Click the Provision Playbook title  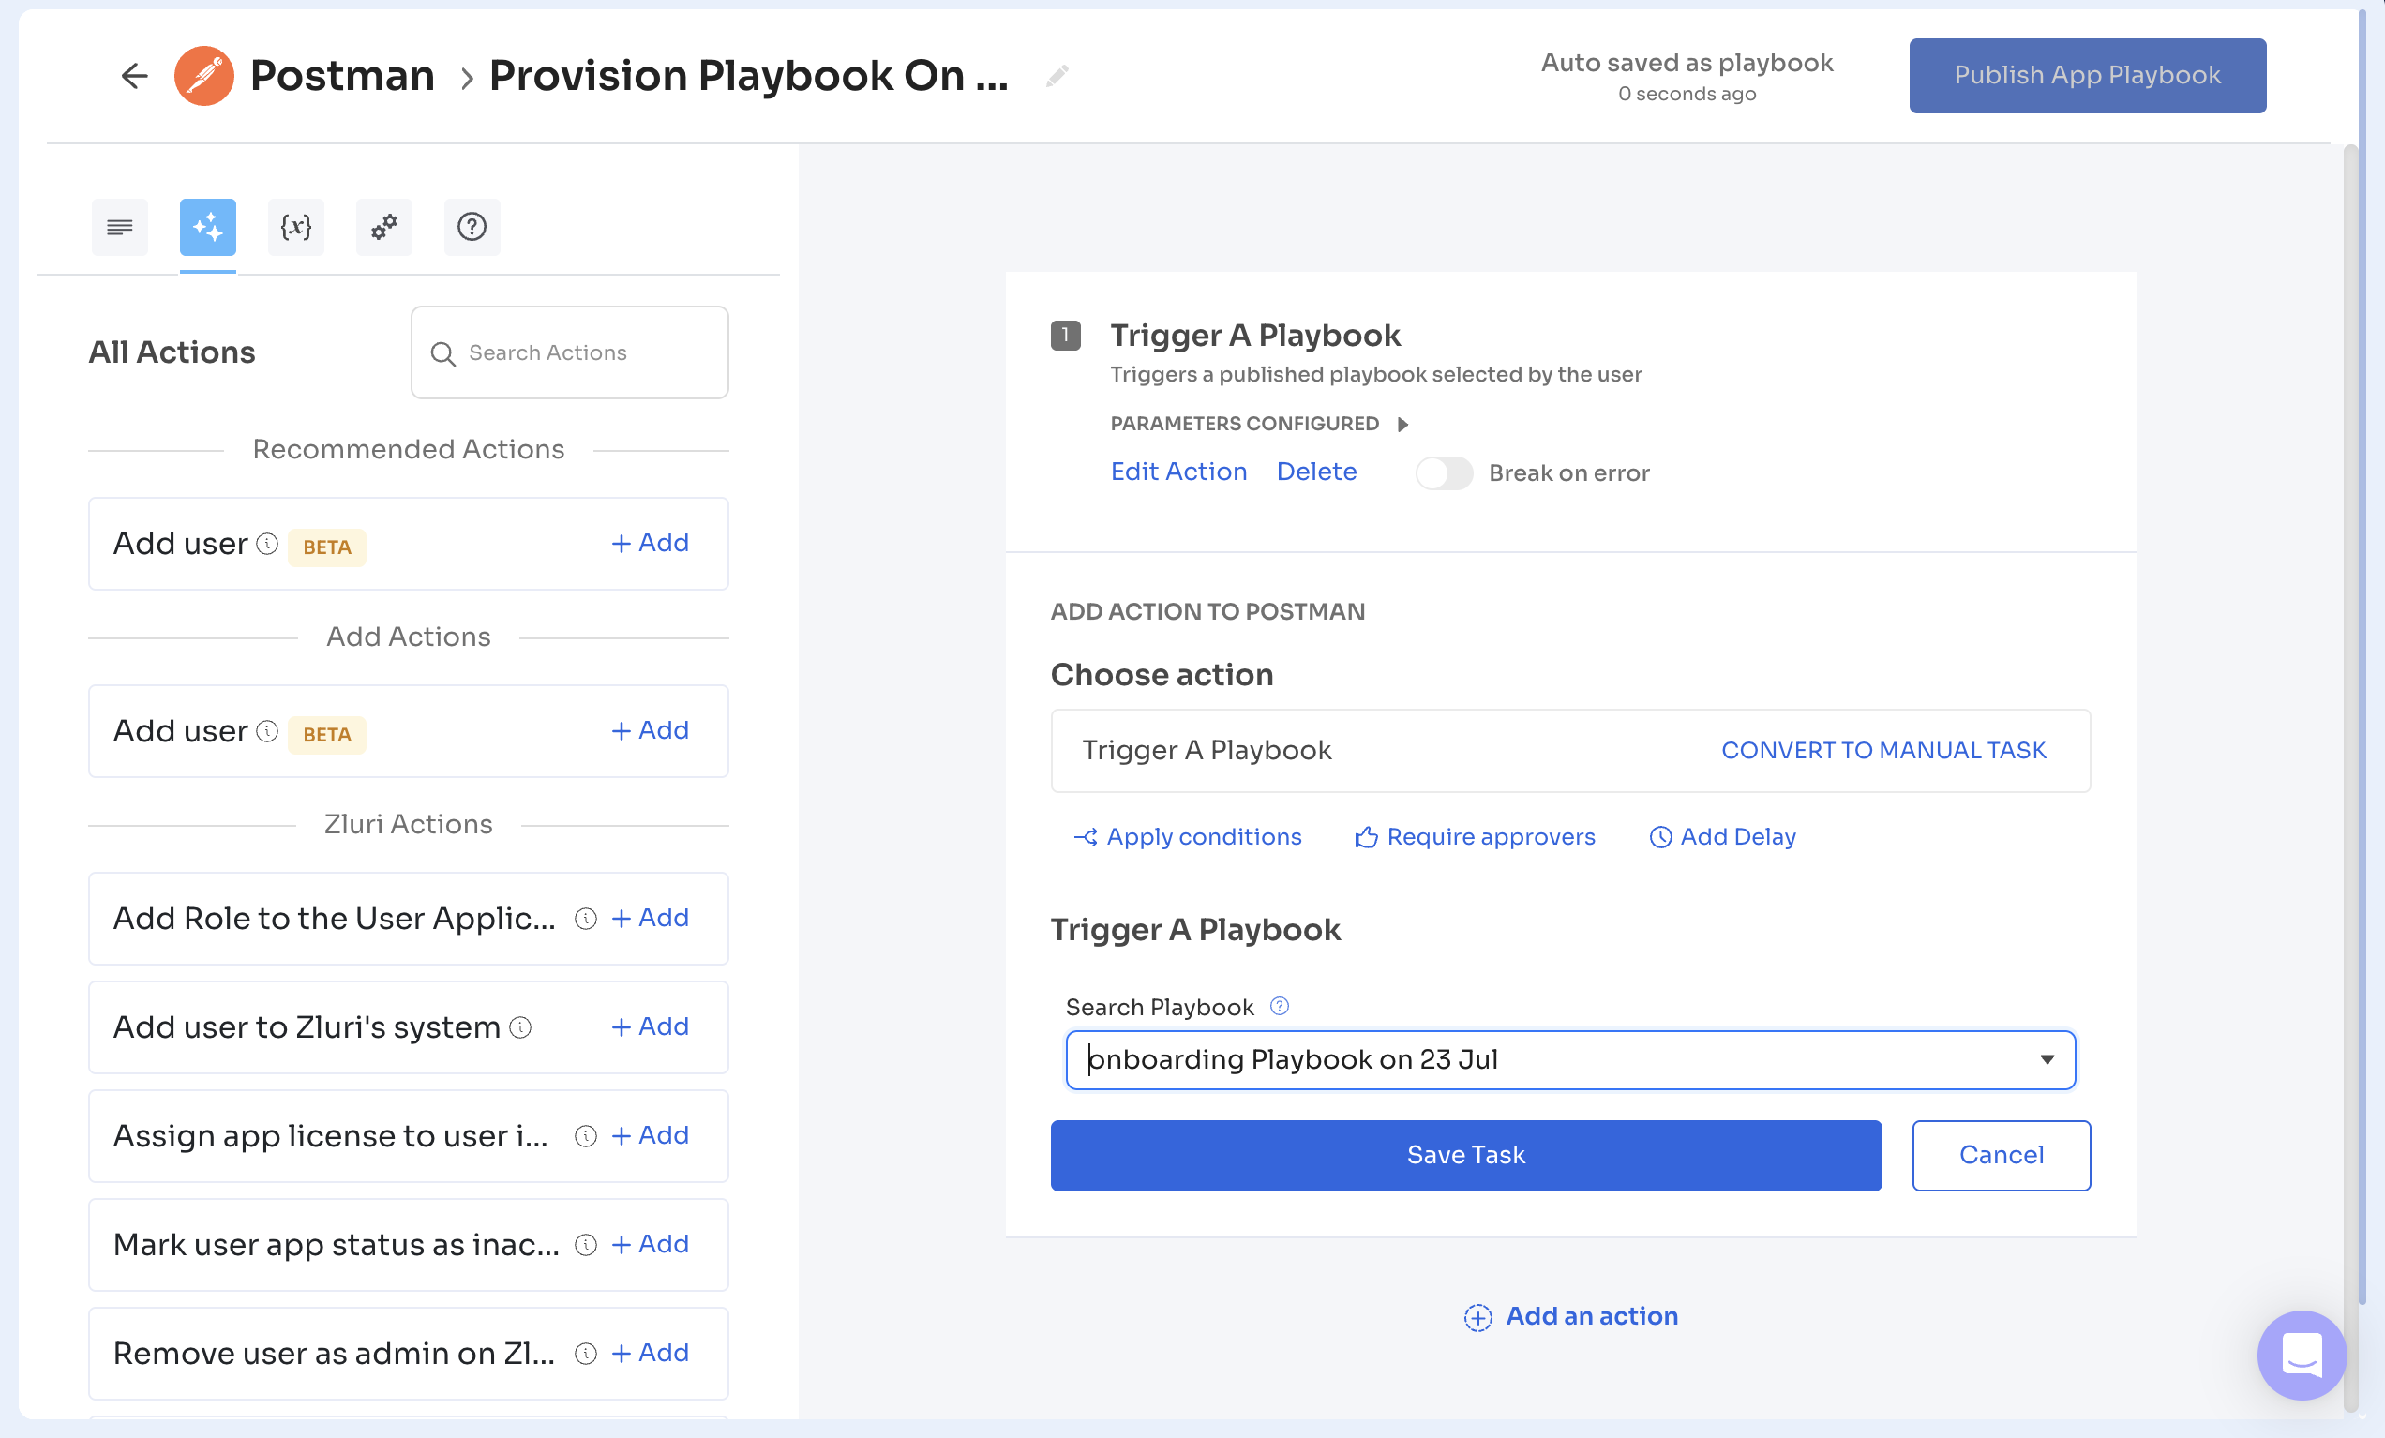pyautogui.click(x=748, y=76)
